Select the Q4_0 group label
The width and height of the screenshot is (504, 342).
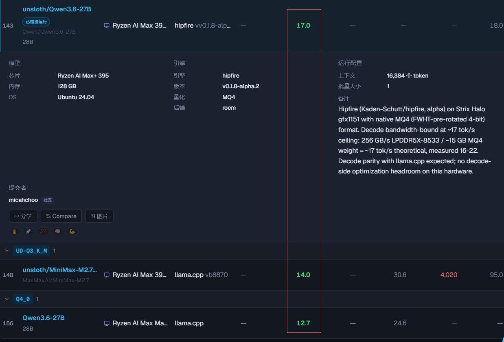pyautogui.click(x=23, y=299)
